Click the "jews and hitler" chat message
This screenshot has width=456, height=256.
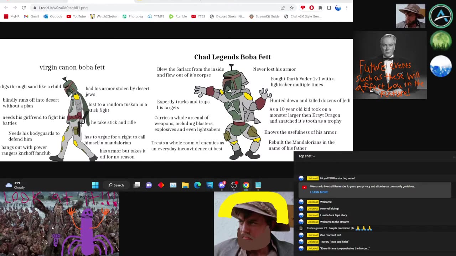335,242
